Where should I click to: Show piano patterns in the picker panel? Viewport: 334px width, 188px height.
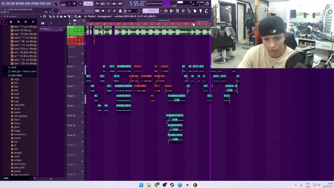tap(43, 23)
